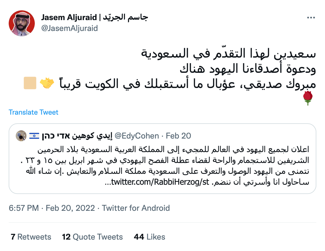Image resolution: width=325 pixels, height=251 pixels.
Task: Open the three-dot more options menu
Action: click(x=311, y=18)
